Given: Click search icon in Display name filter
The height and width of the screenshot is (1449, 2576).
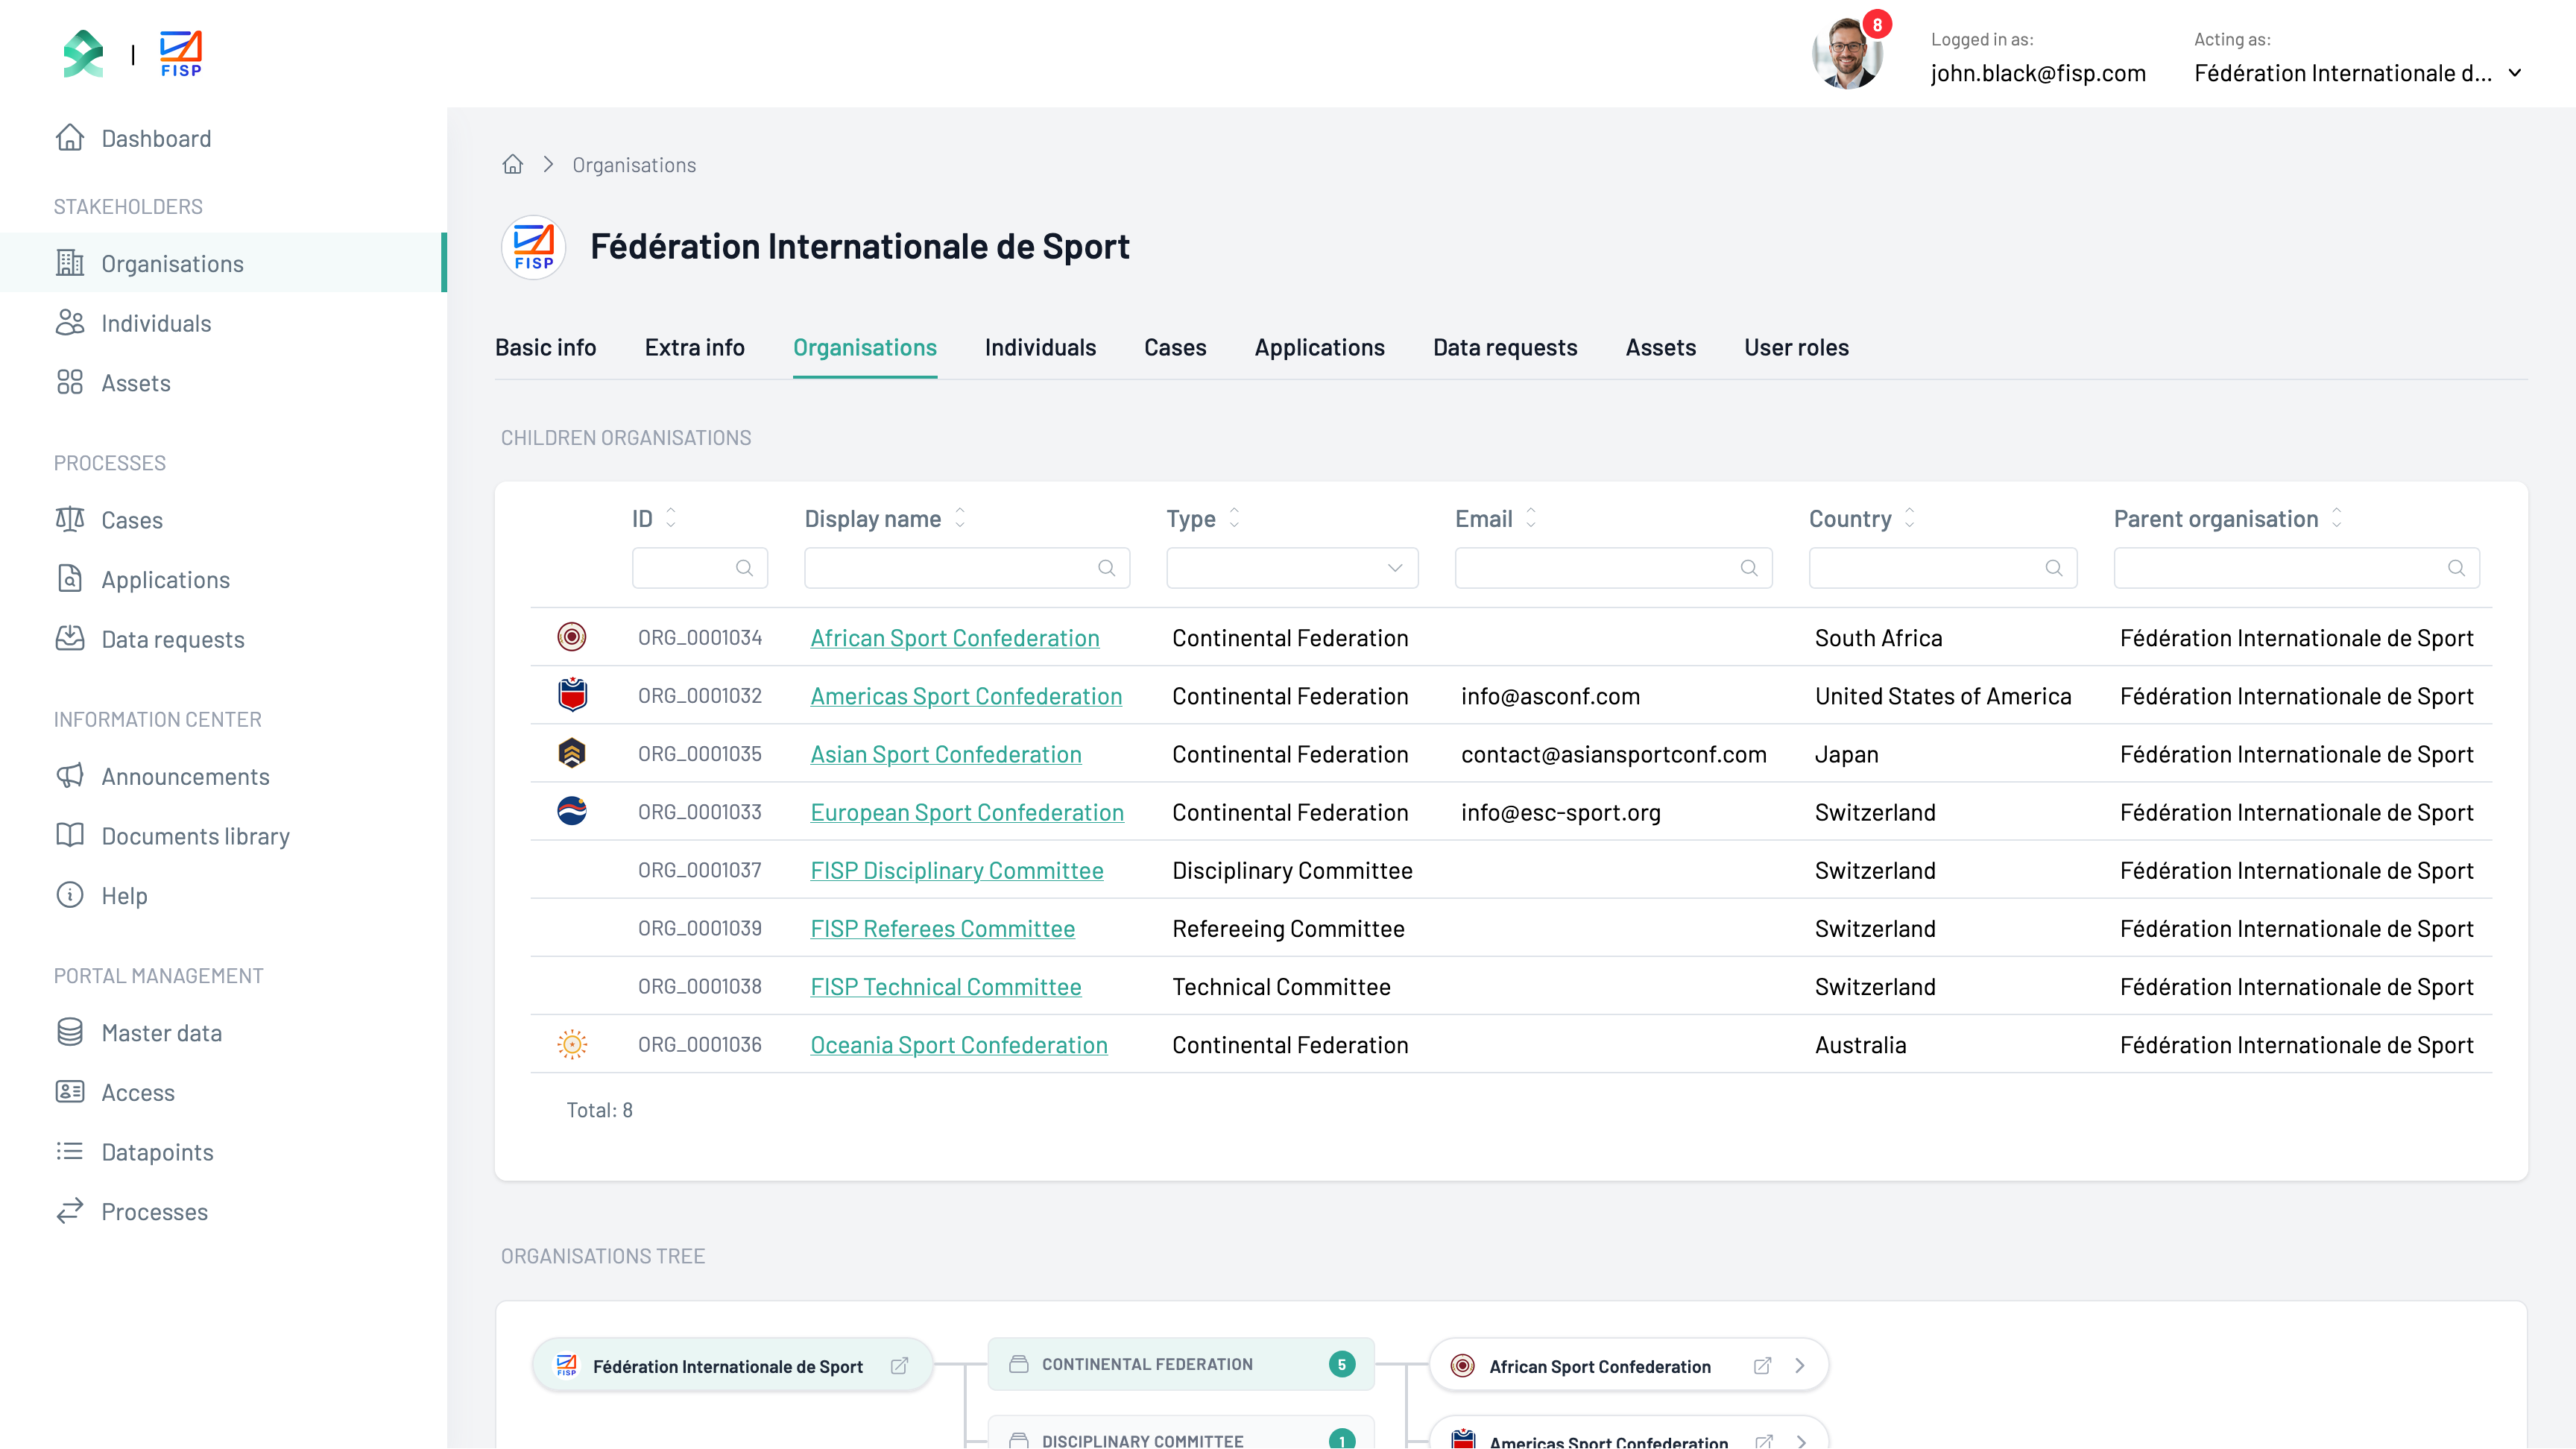Looking at the screenshot, I should point(1106,568).
